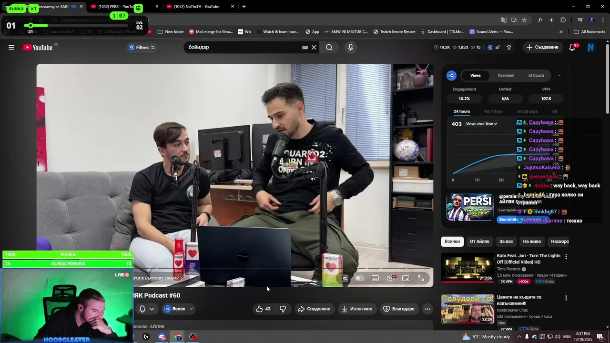Image resolution: width=610 pixels, height=343 pixels.
Task: Clear the search box with the X
Action: (x=314, y=47)
